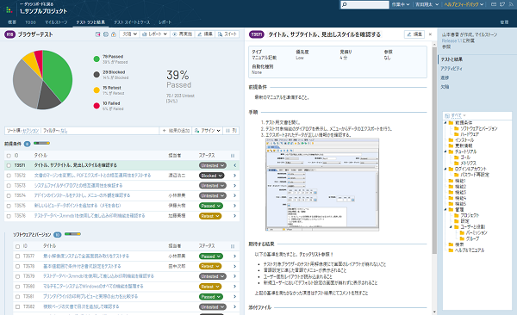
Task: Toggle select-all checkbox in 前提条件 header
Action: 9,156
